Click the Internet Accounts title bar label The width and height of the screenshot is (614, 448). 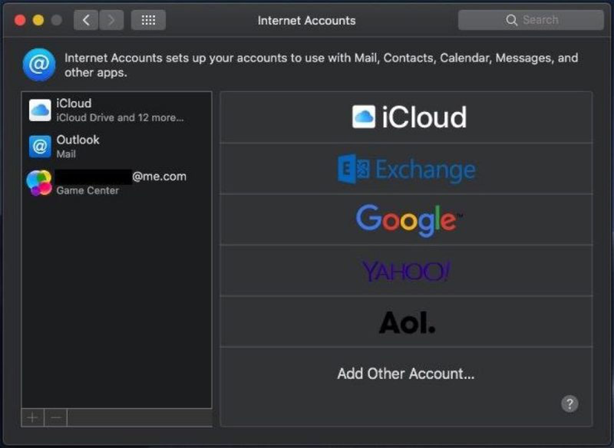[x=306, y=20]
